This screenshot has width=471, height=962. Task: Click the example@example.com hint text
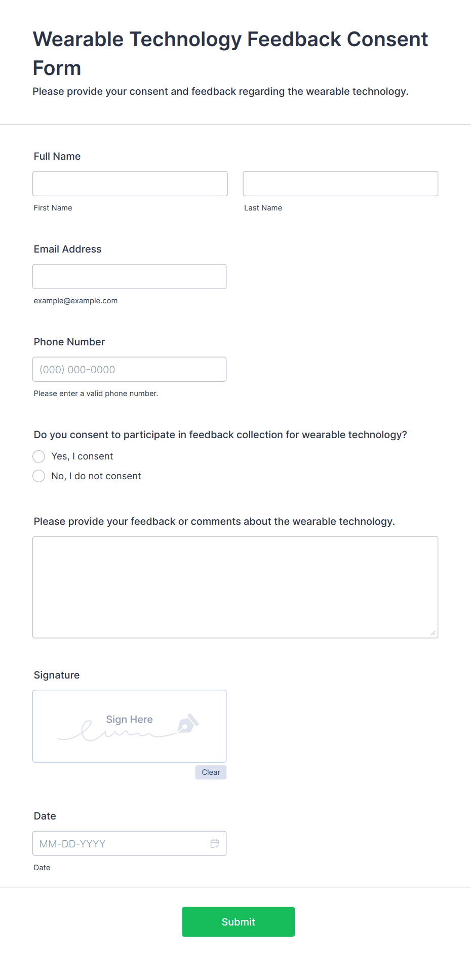(x=76, y=301)
